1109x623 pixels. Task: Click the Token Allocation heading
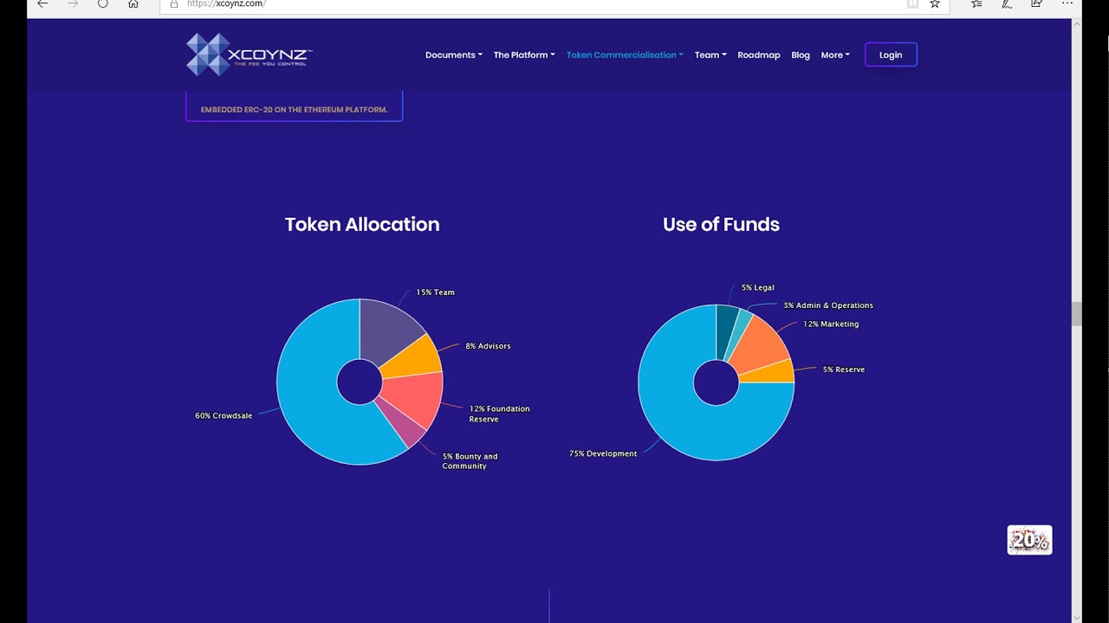tap(362, 224)
